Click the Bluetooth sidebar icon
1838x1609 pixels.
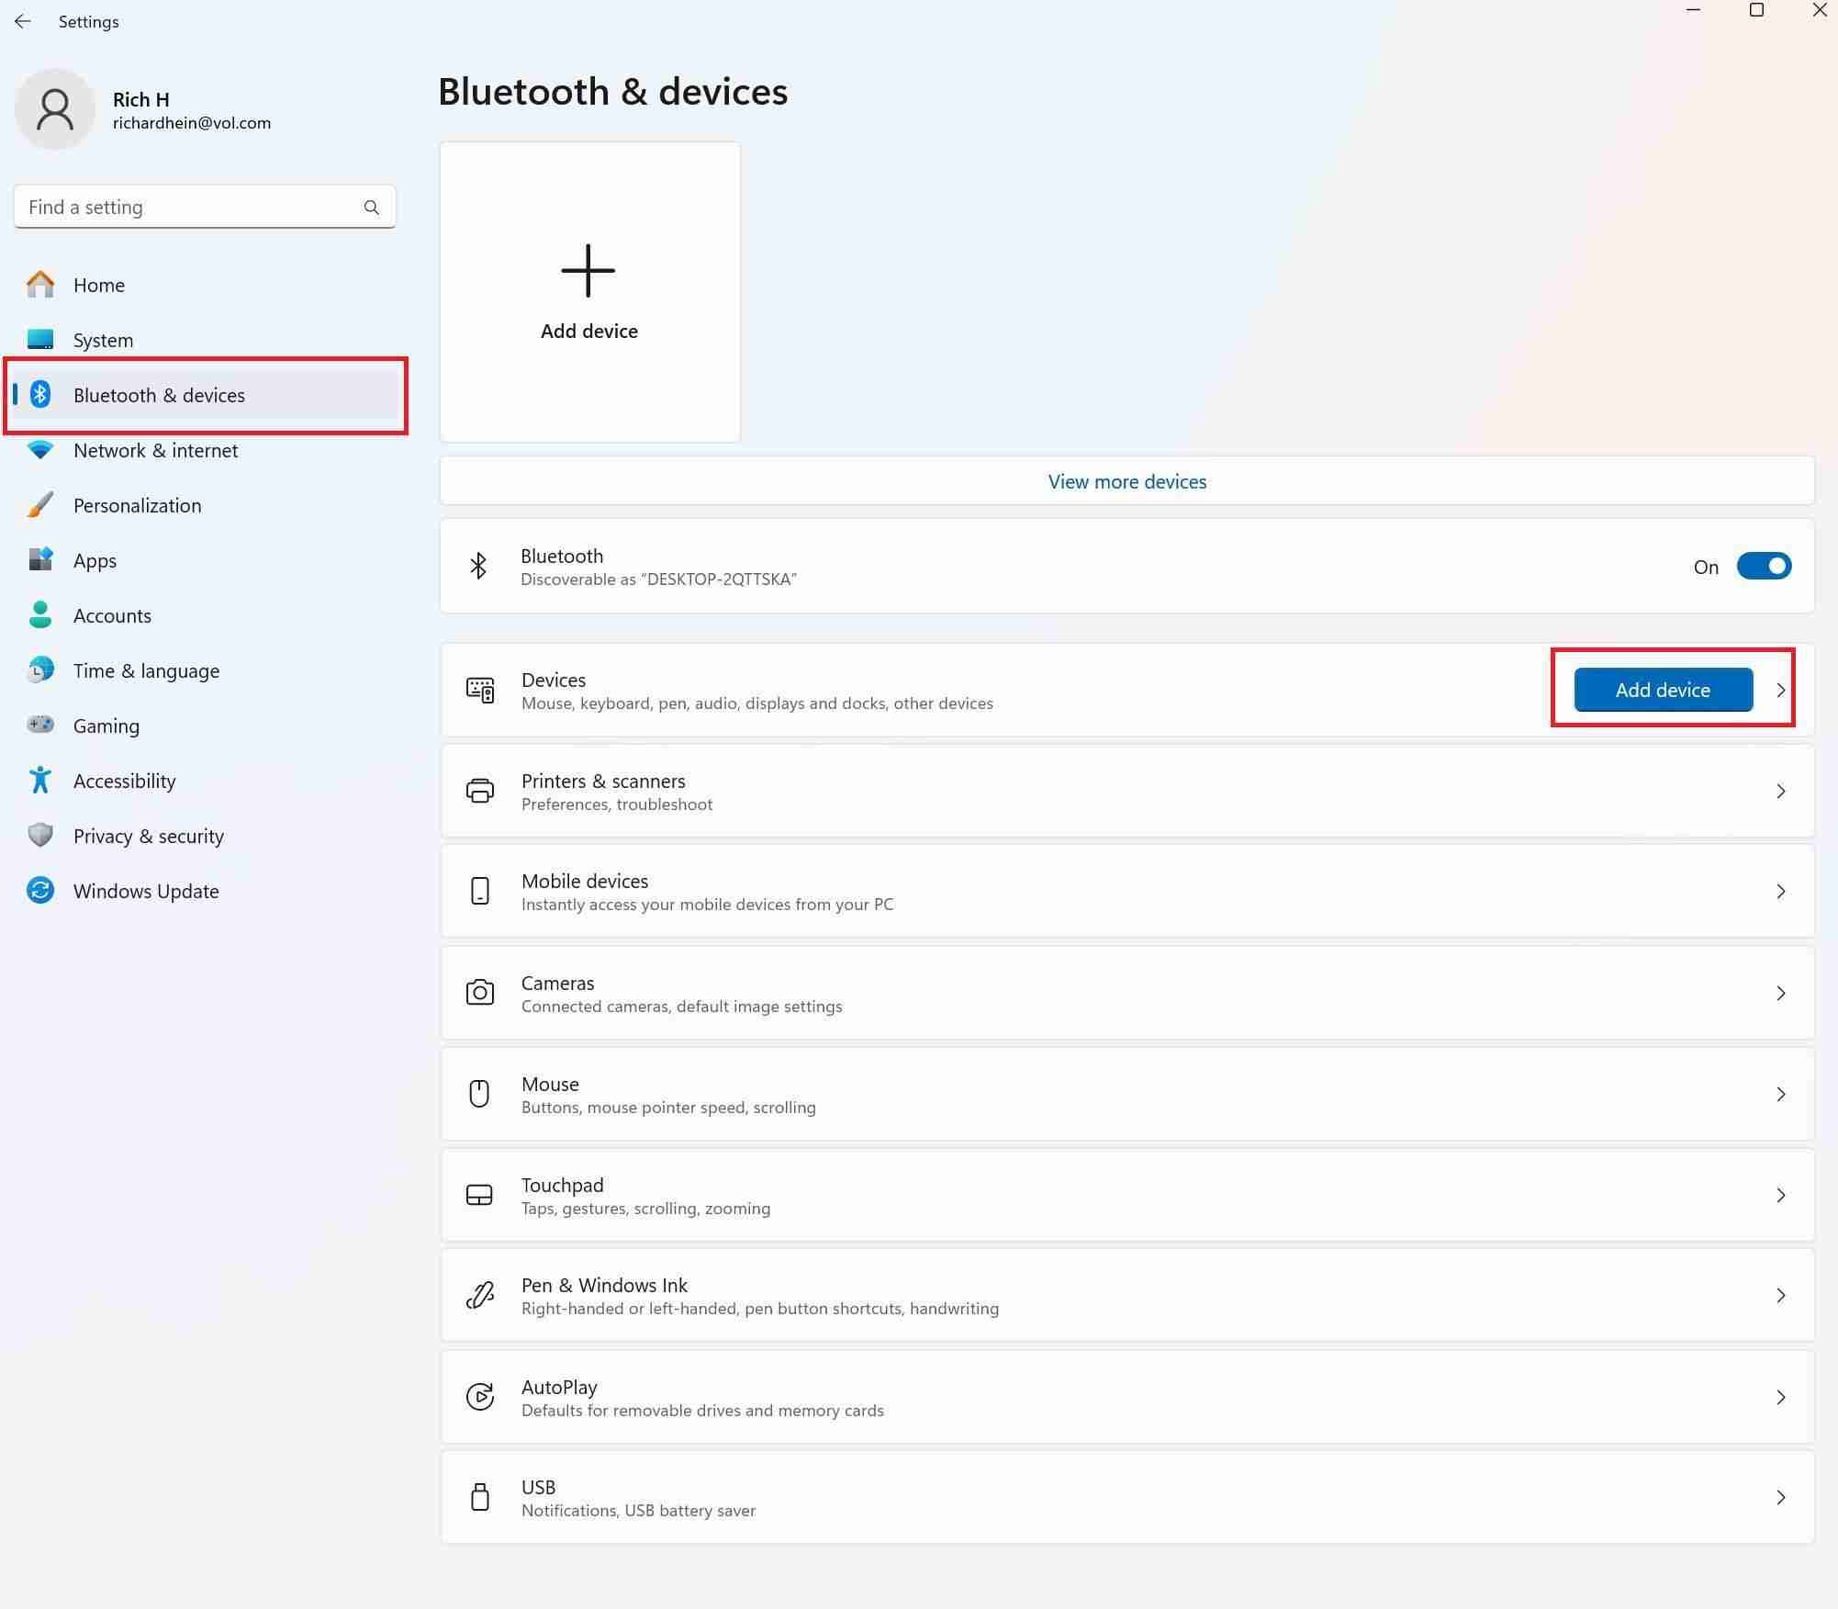pos(40,395)
